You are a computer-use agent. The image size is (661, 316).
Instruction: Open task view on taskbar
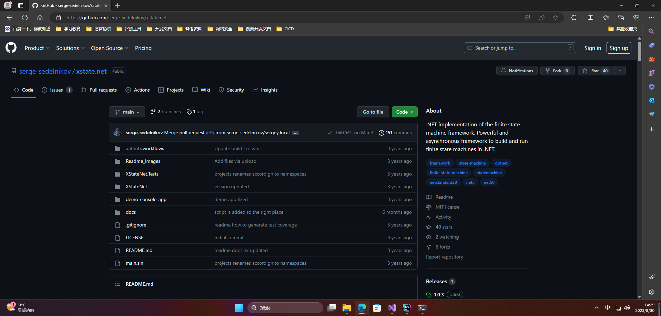[332, 308]
